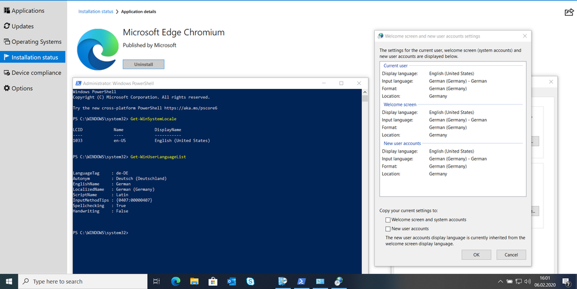Screen dimensions: 577x289
Task: Switch to PowerShell via its taskbar icon
Action: (x=301, y=281)
